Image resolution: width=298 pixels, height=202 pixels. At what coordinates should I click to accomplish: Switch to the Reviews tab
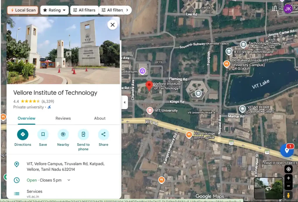click(63, 118)
